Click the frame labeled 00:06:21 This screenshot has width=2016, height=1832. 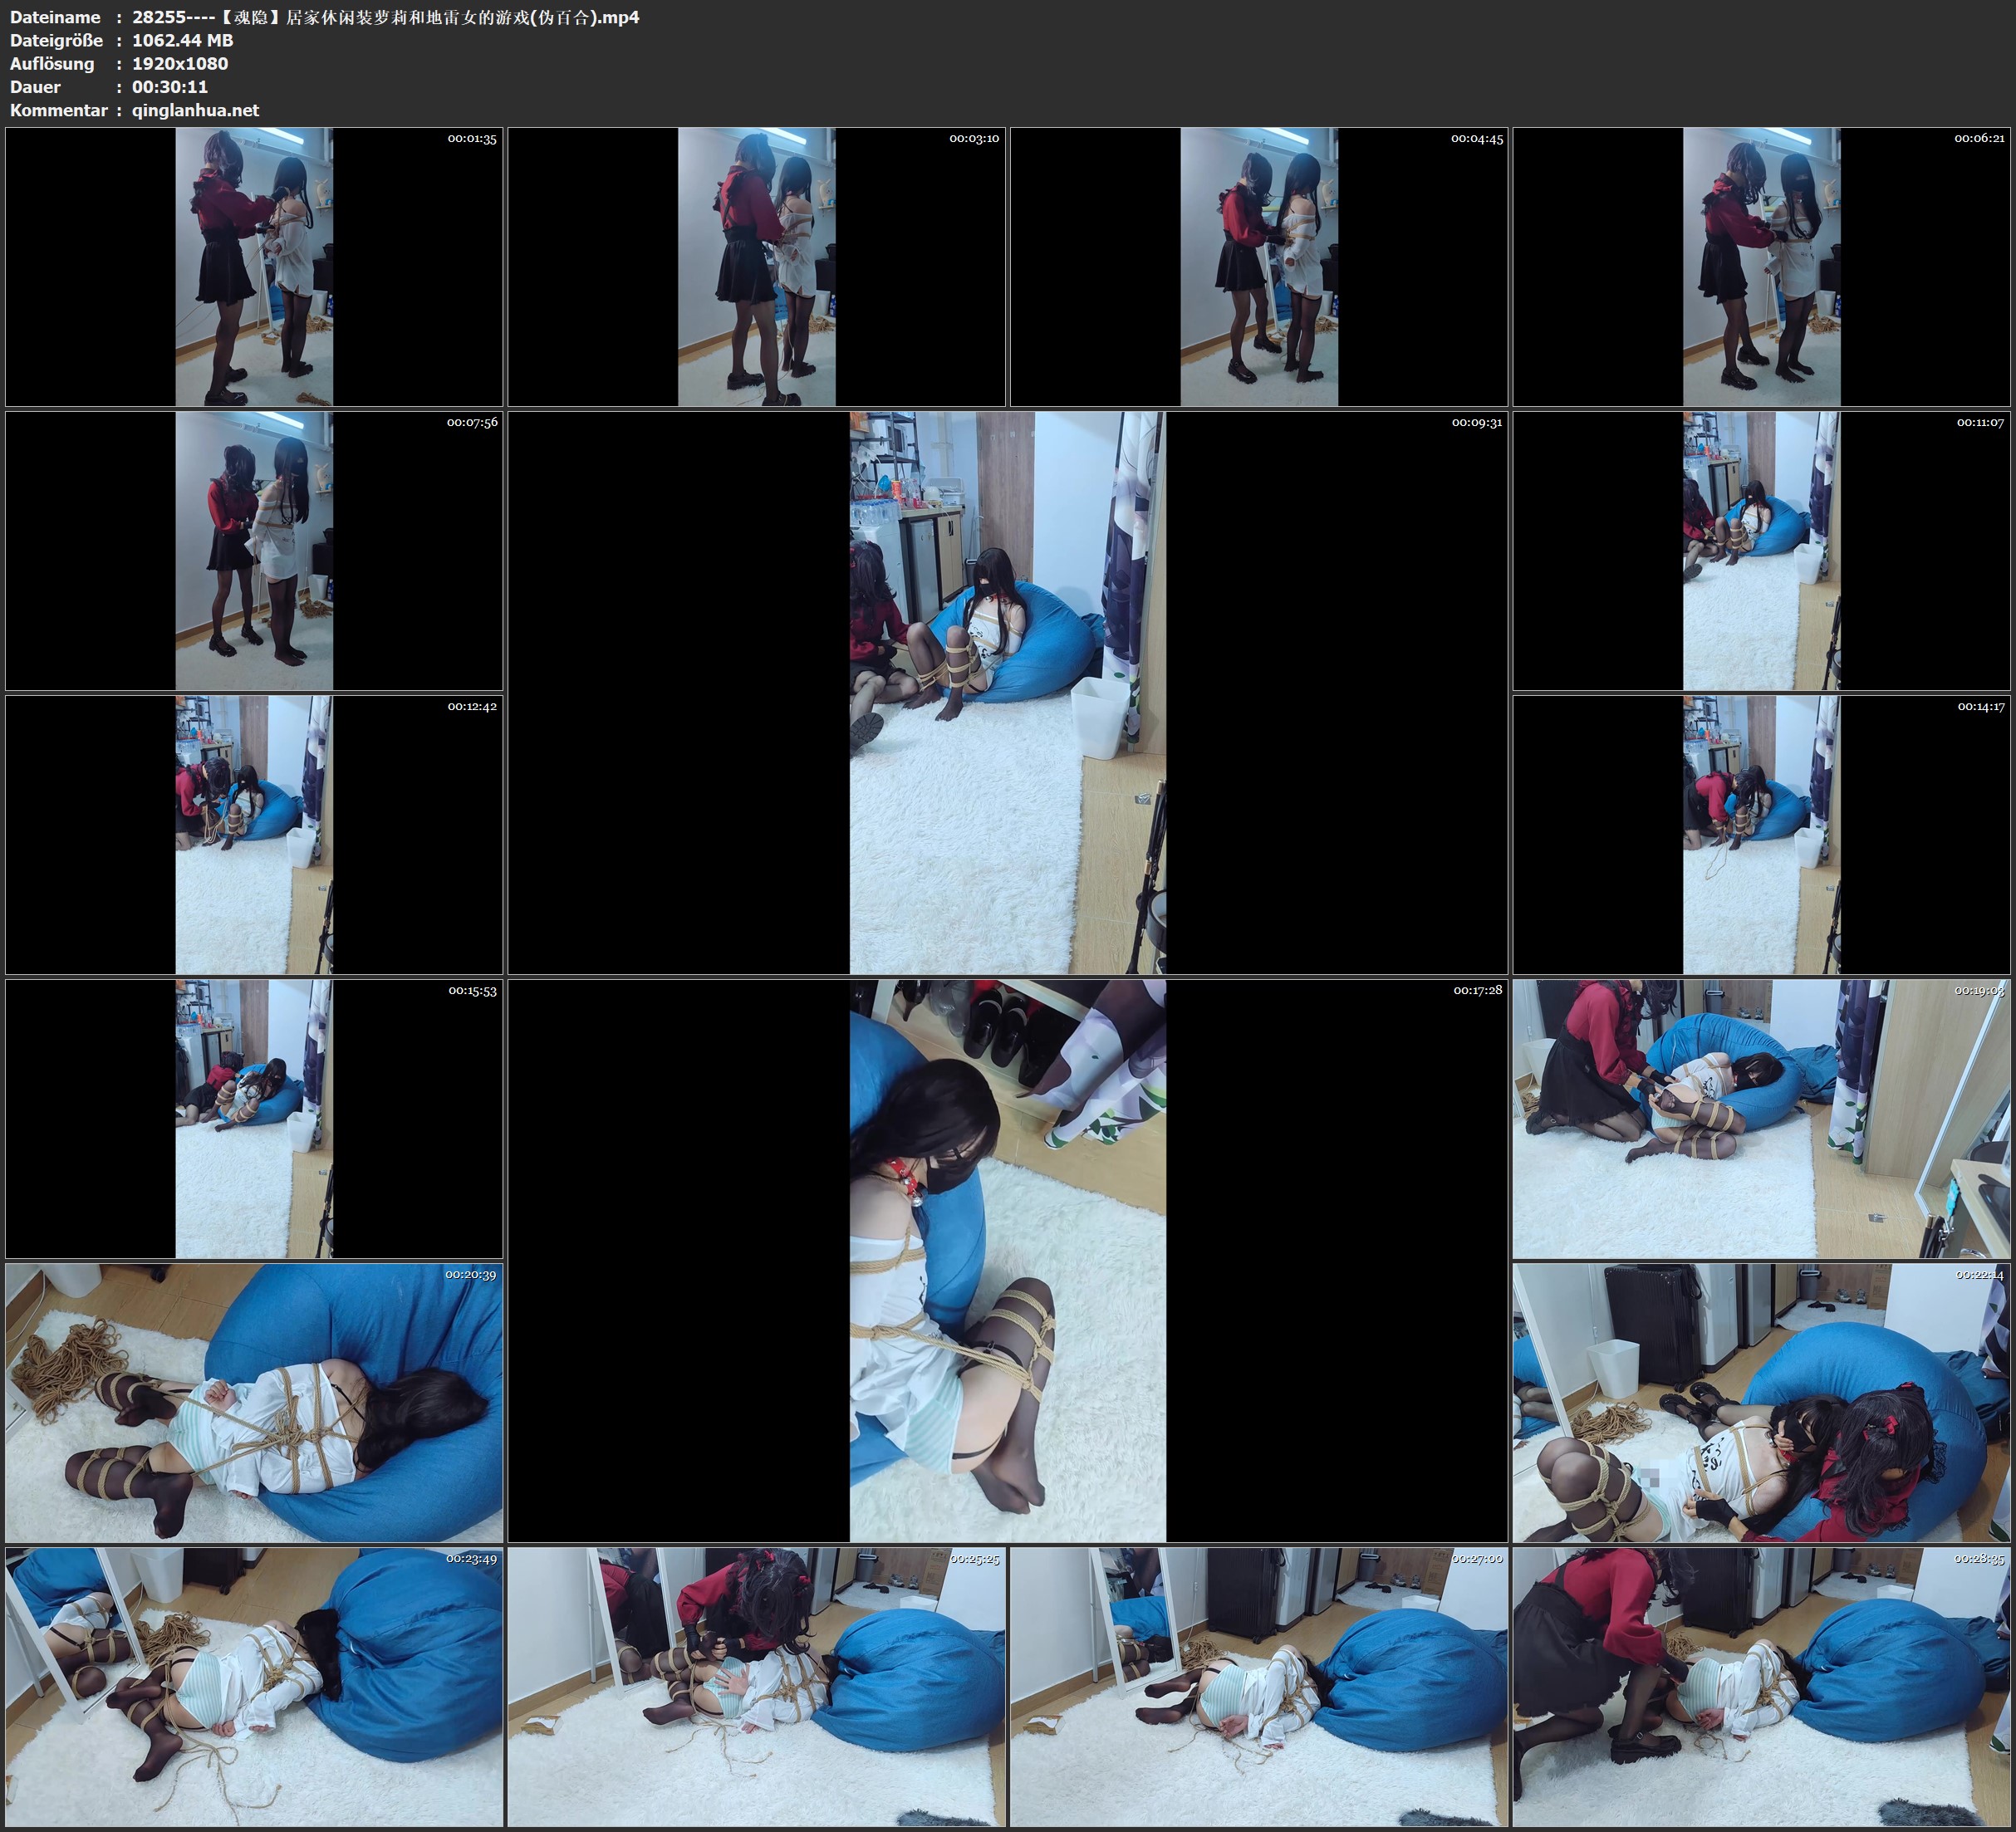[1761, 266]
